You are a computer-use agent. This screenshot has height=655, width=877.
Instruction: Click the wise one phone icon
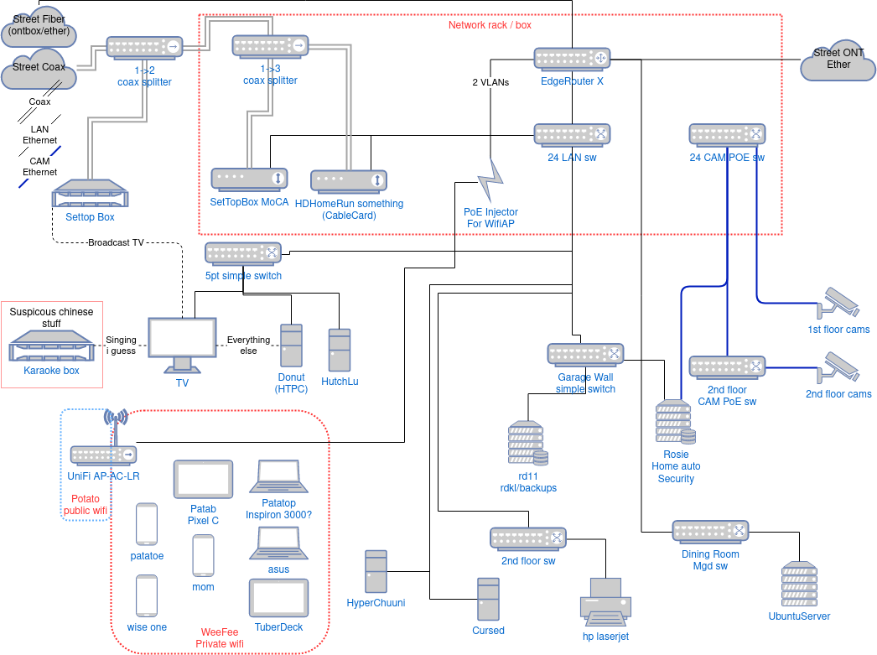147,595
